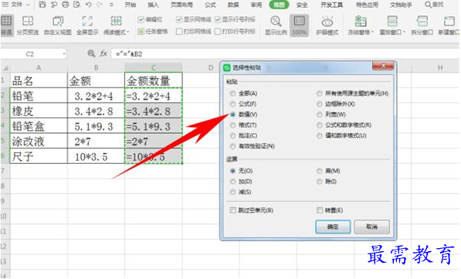
Task: Click cell containing 涂改液
Action: tap(39, 141)
